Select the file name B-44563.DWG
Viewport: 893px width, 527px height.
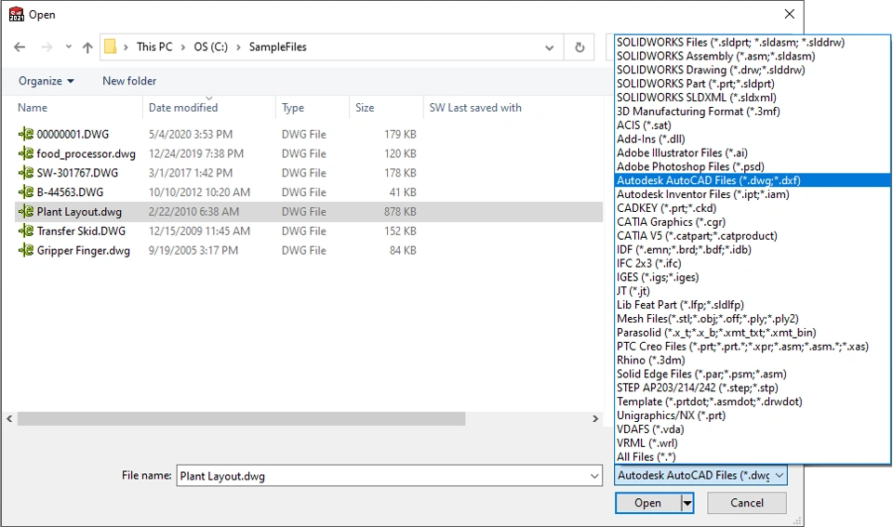point(70,192)
